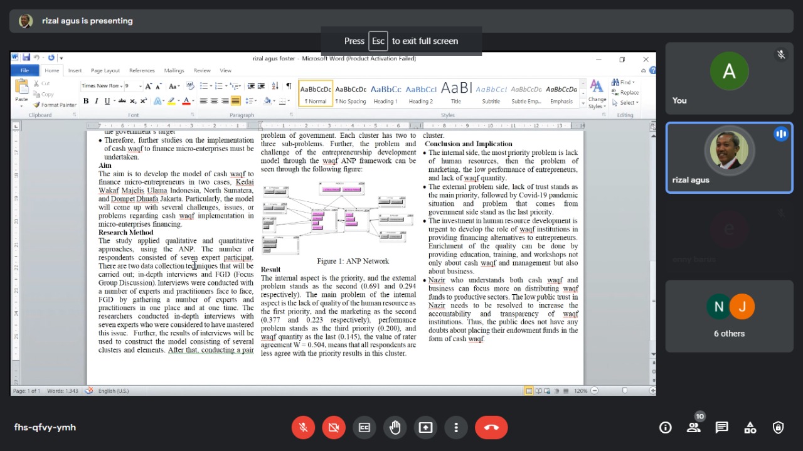Click the 6 others participants tile
The width and height of the screenshot is (803, 451).
[x=729, y=316]
